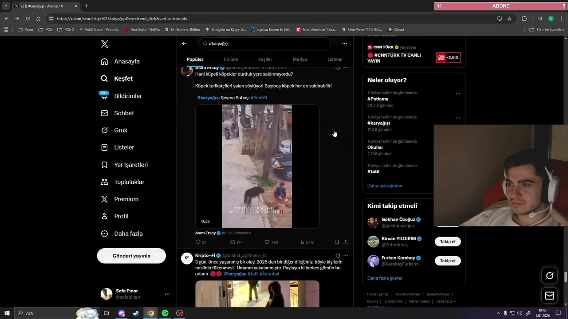Open Listeler in sidebar
This screenshot has width=568, height=319.
pos(117,148)
